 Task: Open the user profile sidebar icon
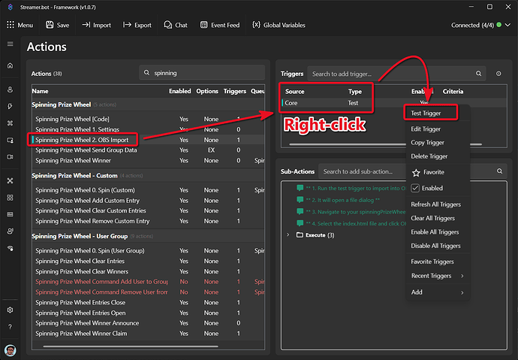[x=11, y=89]
